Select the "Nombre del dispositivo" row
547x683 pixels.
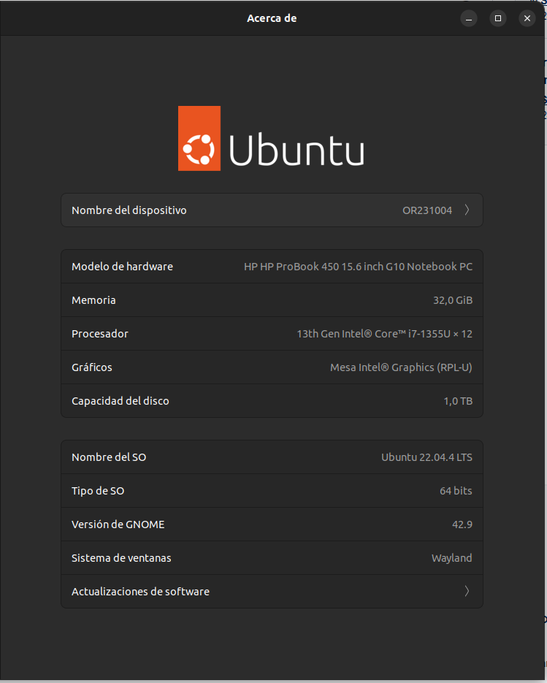[272, 210]
